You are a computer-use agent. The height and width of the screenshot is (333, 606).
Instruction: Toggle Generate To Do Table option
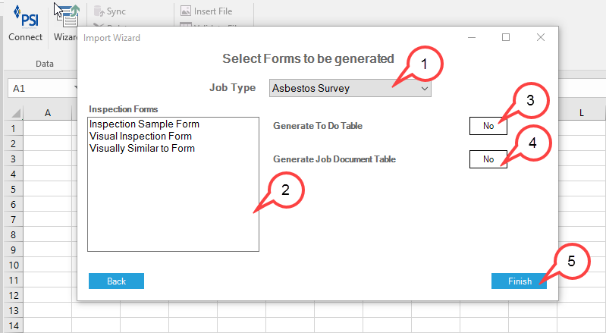(x=488, y=126)
